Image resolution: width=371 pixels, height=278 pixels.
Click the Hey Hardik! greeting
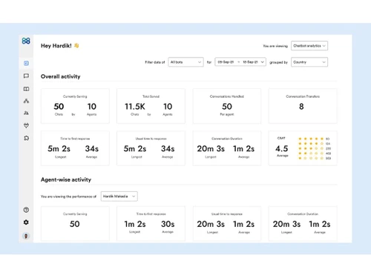[56, 46]
